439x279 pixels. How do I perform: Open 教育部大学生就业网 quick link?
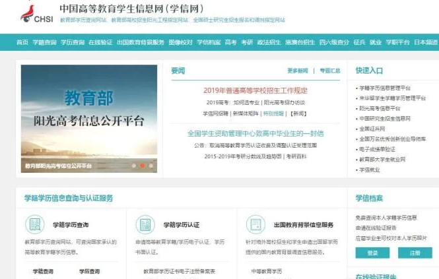click(x=382, y=160)
